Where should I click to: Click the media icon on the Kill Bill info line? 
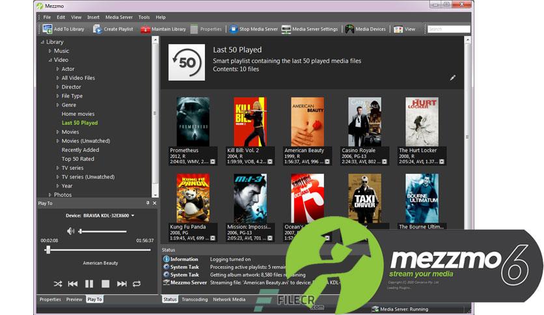(270, 161)
